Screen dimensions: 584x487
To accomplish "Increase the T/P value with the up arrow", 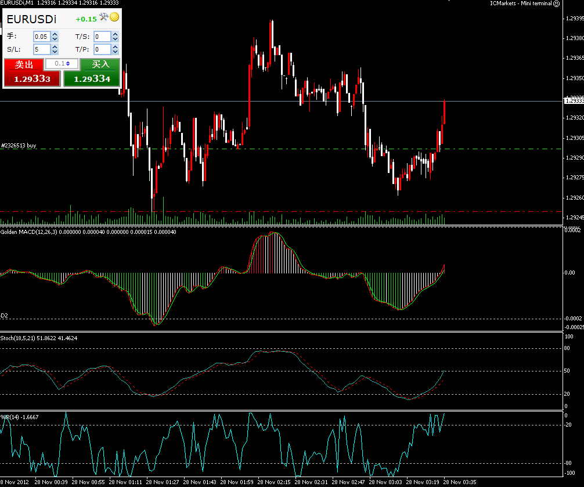I will point(115,47).
